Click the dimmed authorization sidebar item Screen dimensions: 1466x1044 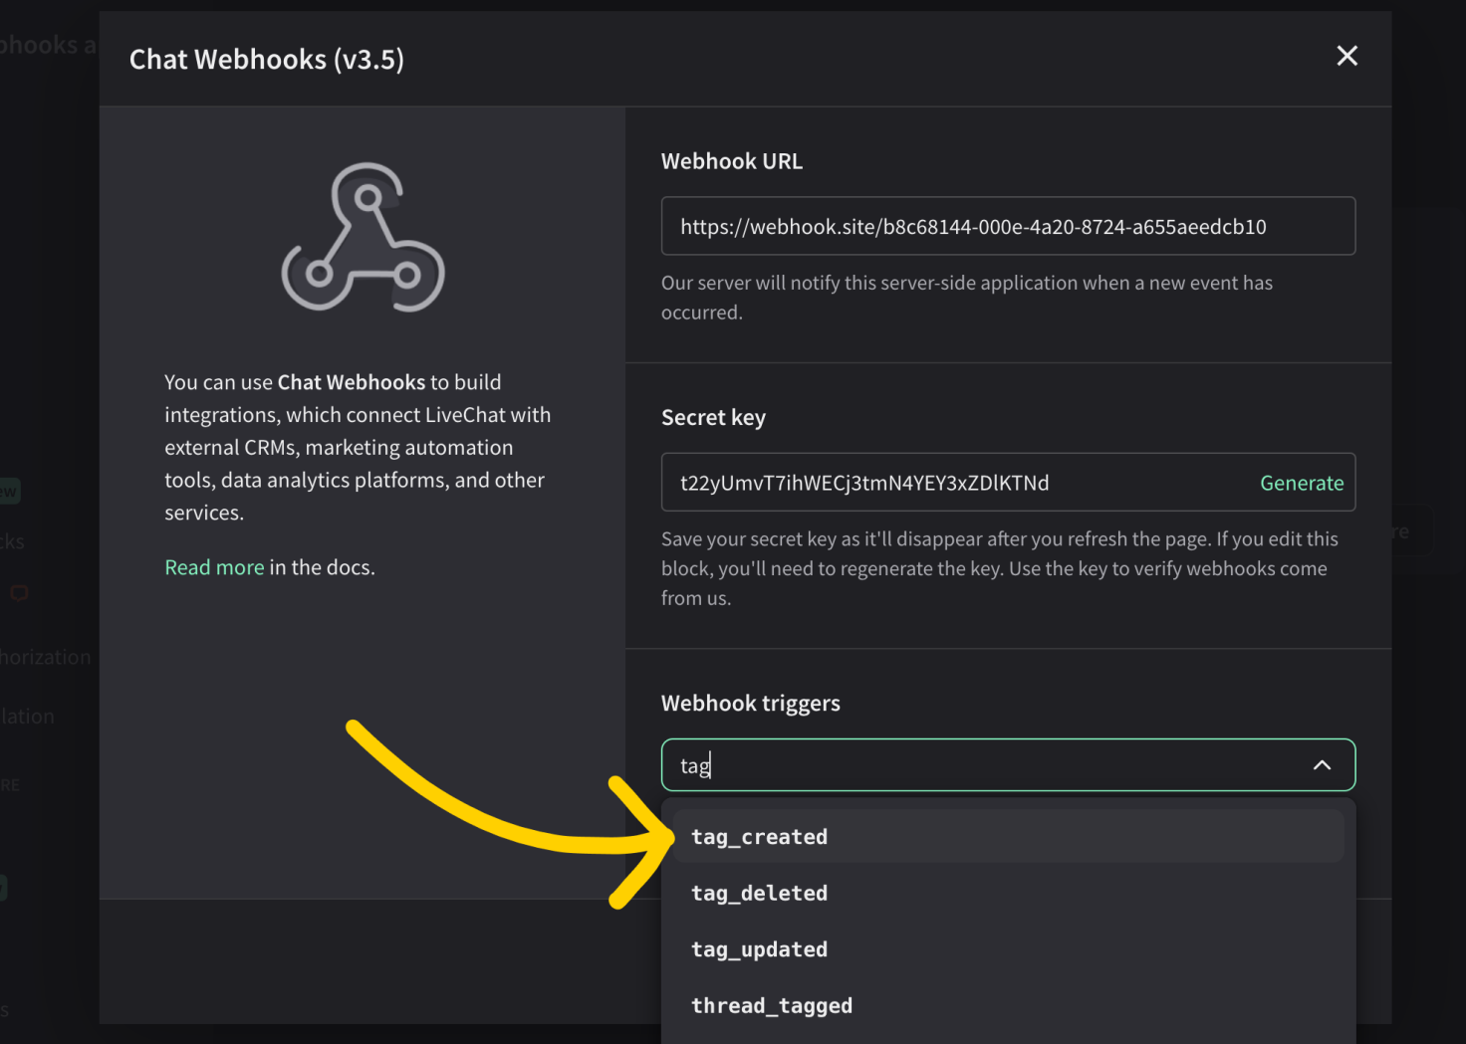pos(45,657)
